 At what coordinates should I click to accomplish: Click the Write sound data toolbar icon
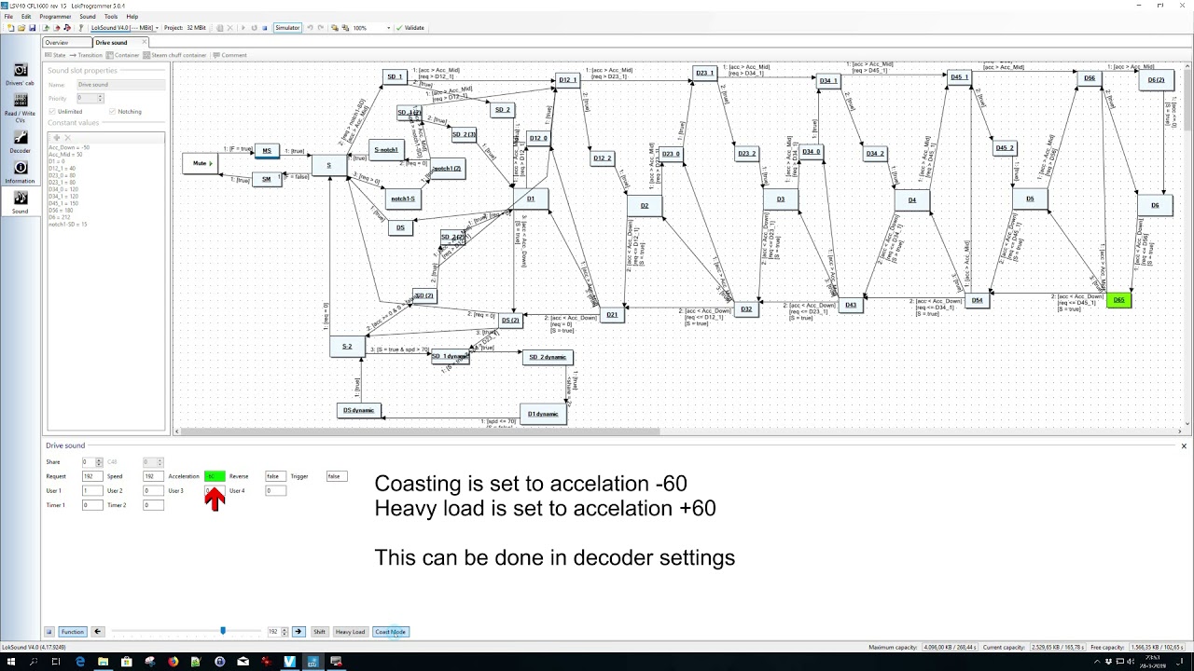pos(67,28)
